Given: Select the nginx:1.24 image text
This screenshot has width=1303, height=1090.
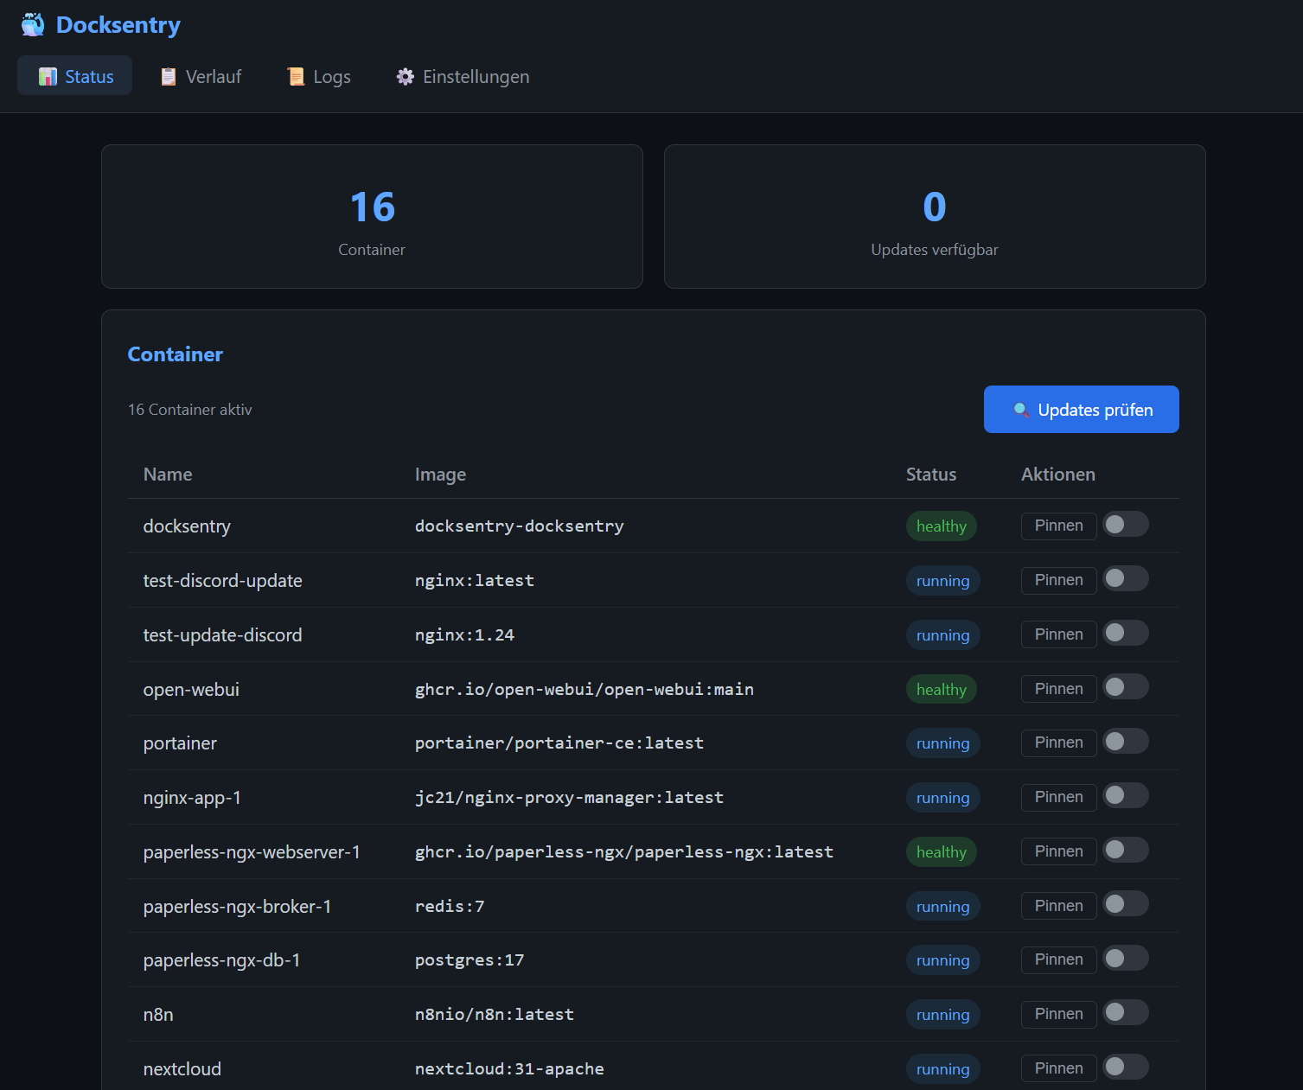Looking at the screenshot, I should (464, 635).
